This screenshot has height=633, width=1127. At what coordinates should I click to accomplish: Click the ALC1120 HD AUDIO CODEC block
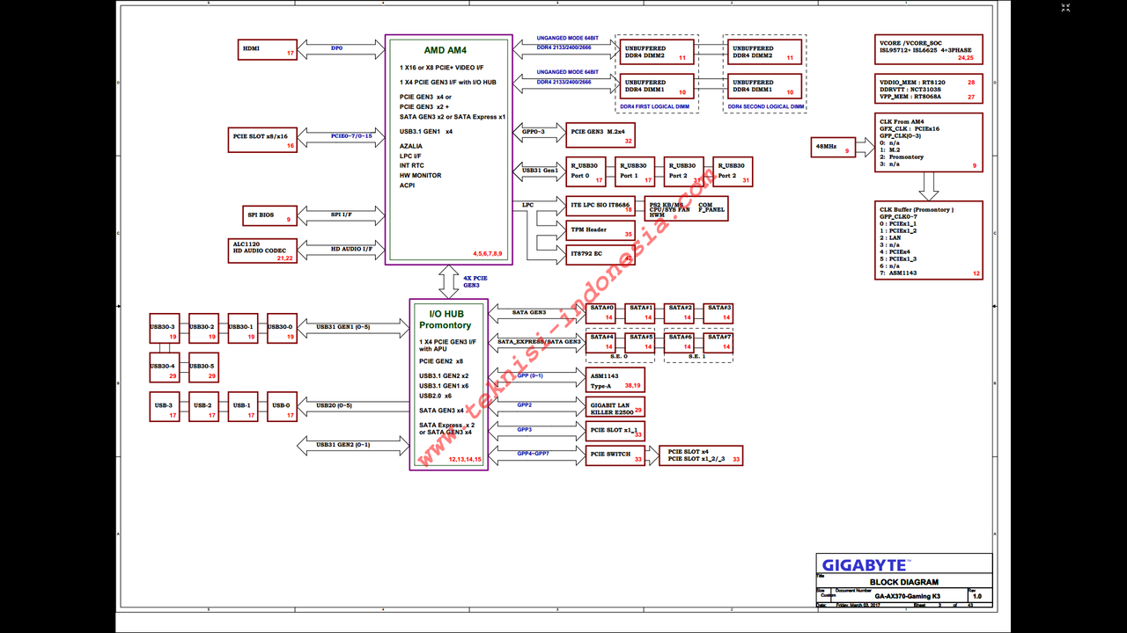(x=262, y=250)
